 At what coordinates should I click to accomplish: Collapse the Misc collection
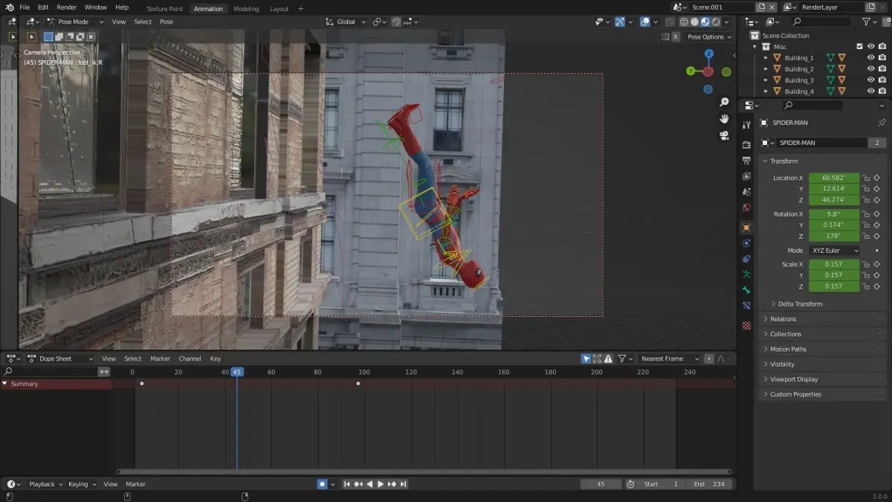coord(755,46)
